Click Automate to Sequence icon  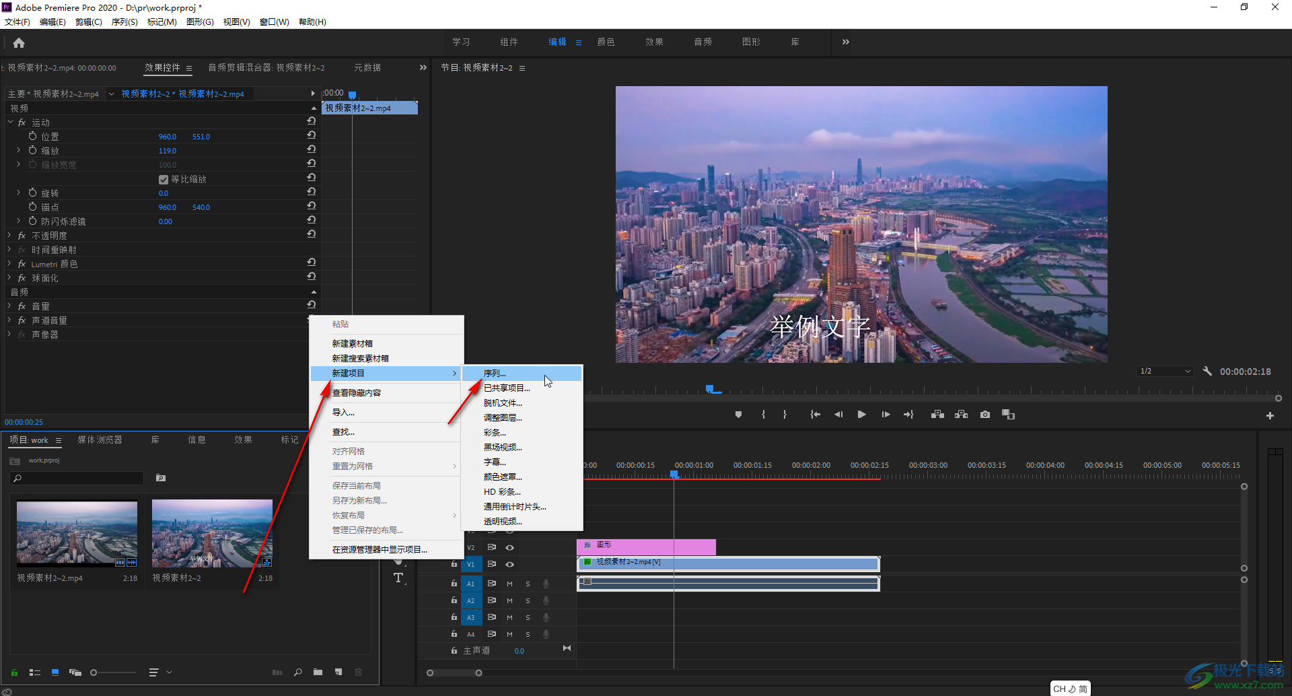coord(277,672)
